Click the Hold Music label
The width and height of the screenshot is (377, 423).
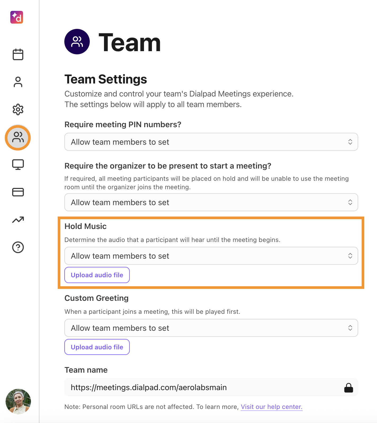[x=86, y=226]
